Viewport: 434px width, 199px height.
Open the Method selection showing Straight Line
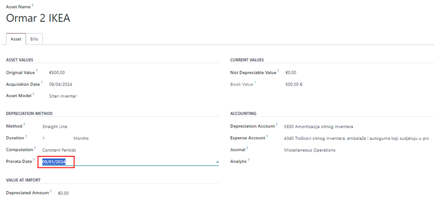coord(54,127)
